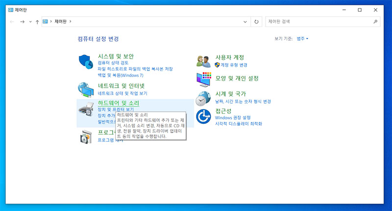Open the 시계 및 국가 clock globe icon
392x211 pixels.
(x=203, y=98)
